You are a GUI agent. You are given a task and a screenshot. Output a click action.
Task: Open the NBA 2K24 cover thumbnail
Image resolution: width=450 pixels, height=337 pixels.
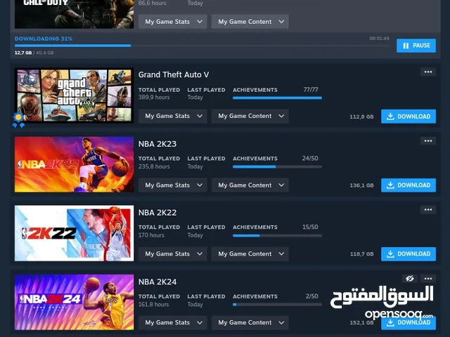pos(74,302)
